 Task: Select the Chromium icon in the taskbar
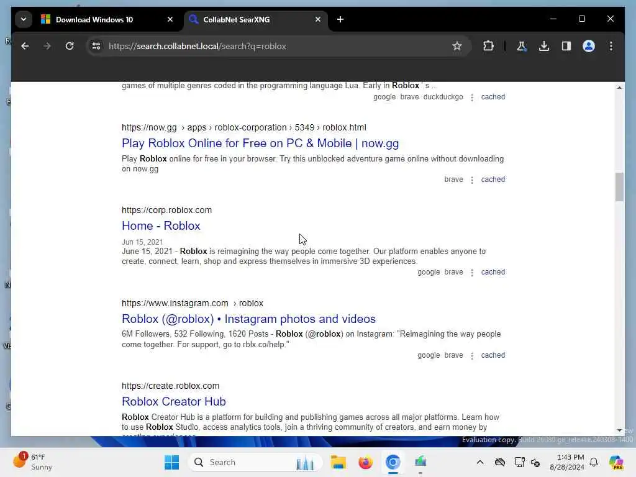(393, 462)
